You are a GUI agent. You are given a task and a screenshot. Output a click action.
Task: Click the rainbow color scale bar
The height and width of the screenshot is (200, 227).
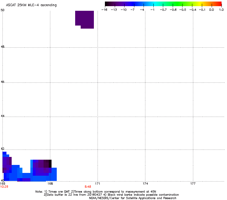pos(163,4)
